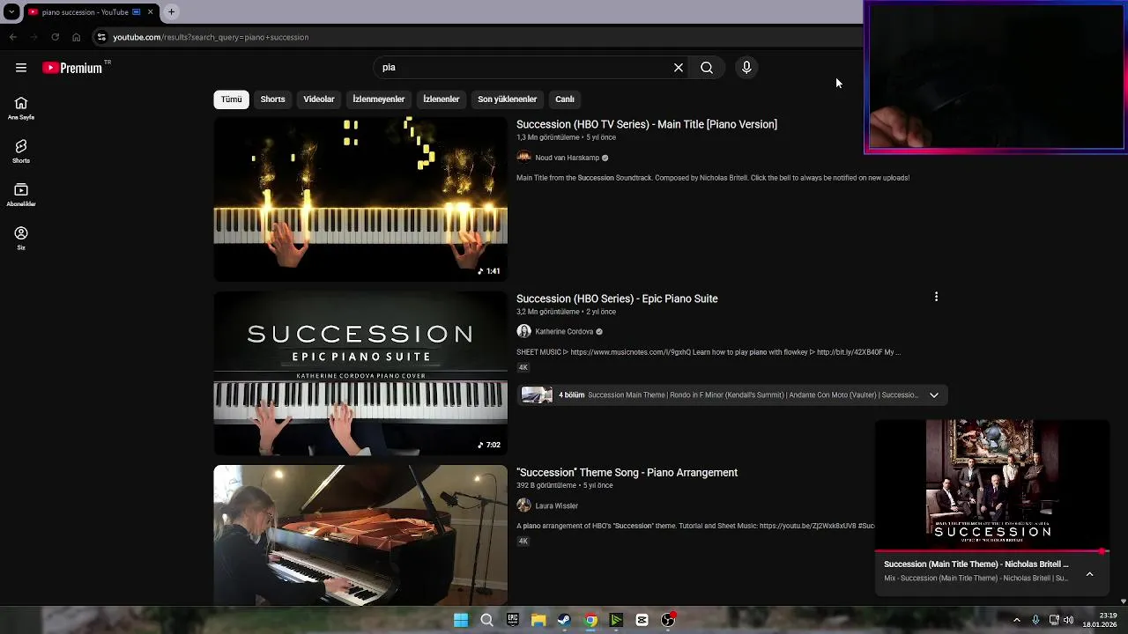The image size is (1128, 634).
Task: Open clock and date 23:19 panel
Action: (x=1099, y=620)
